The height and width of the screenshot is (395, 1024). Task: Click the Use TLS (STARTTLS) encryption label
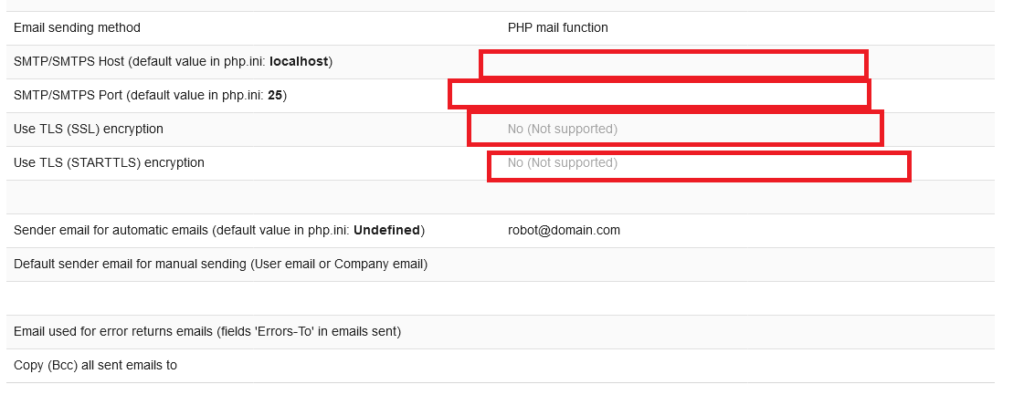[x=109, y=163]
